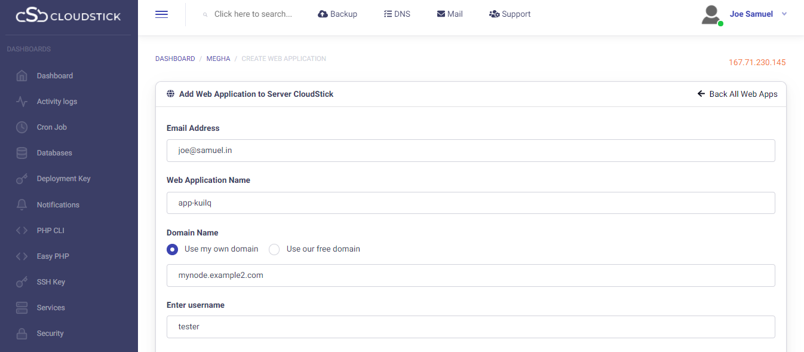This screenshot has width=804, height=352.
Task: Open the Mail top menu
Action: coord(450,14)
